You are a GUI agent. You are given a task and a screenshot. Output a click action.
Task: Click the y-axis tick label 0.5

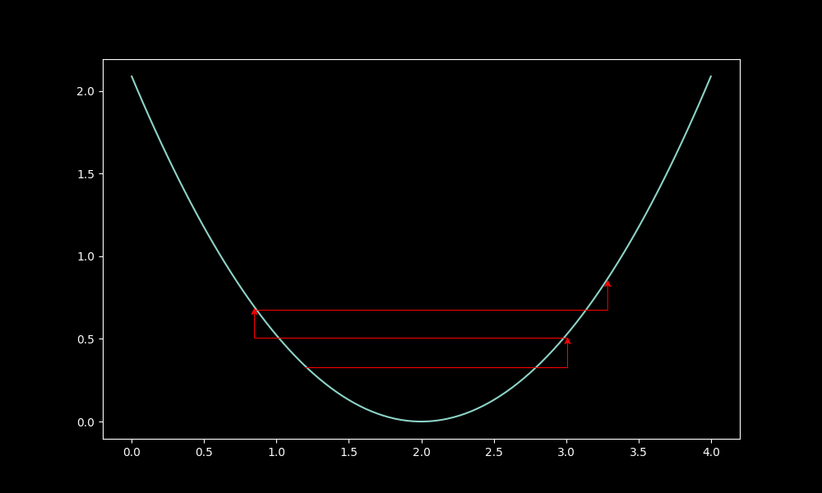point(85,339)
